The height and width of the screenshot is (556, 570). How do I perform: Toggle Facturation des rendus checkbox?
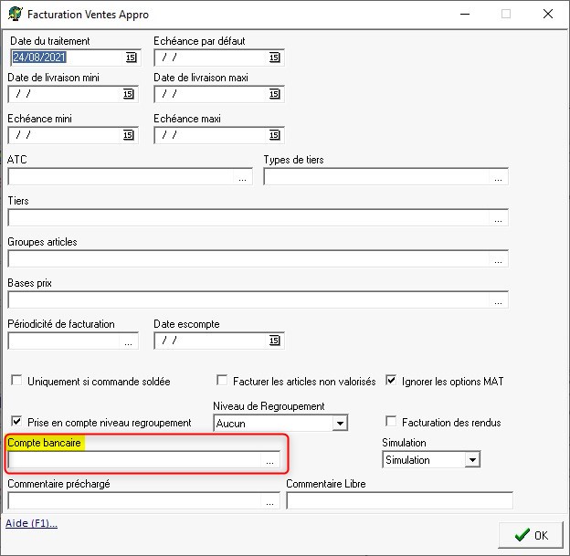coord(392,422)
